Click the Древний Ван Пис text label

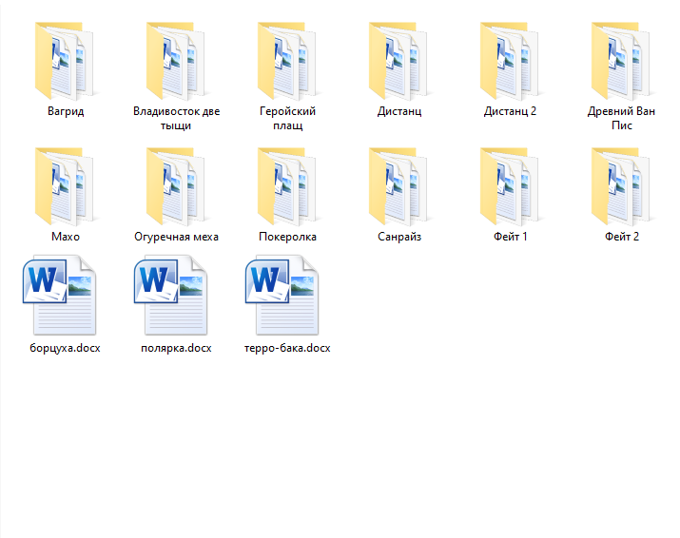622,118
